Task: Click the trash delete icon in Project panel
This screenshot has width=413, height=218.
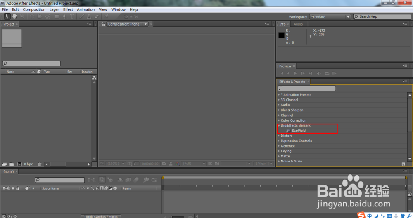Action: [x=40, y=164]
